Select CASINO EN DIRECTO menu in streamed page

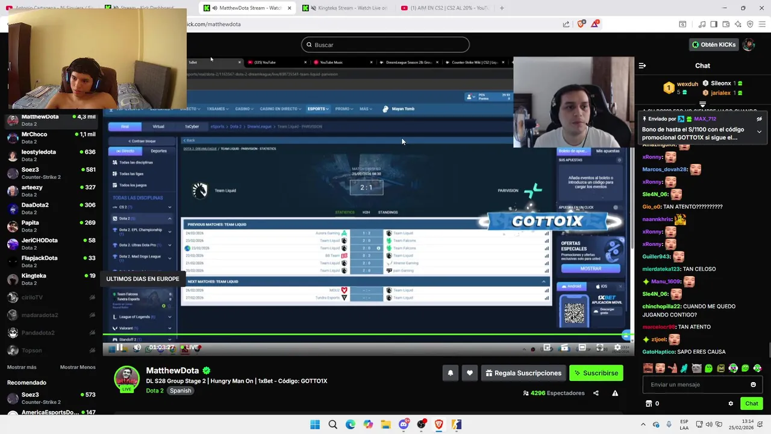(x=279, y=109)
